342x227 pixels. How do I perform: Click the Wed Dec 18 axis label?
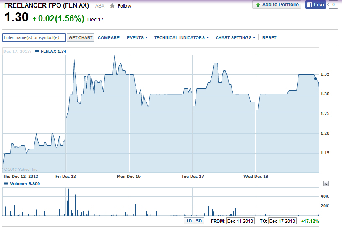(x=256, y=176)
